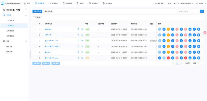Open tree view icon for row 1
Image resolution: width=207 pixels, height=101 pixels.
(x=190, y=29)
